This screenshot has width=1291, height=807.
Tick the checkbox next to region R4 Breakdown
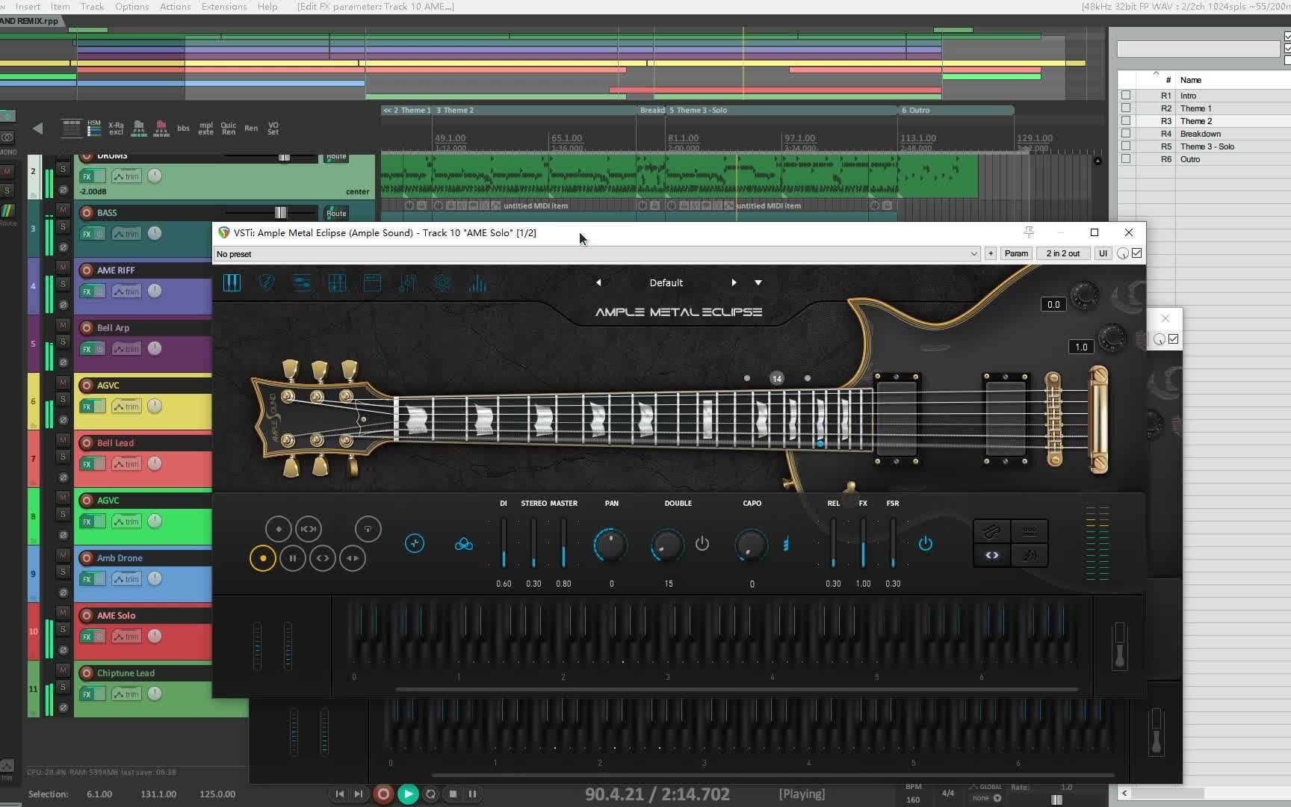pyautogui.click(x=1126, y=134)
